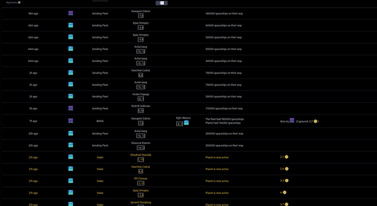Open coordinates -14,12 under Ghascoe Etwom

click(x=141, y=148)
